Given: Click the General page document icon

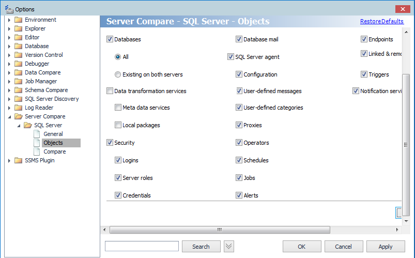Looking at the screenshot, I should pos(37,134).
